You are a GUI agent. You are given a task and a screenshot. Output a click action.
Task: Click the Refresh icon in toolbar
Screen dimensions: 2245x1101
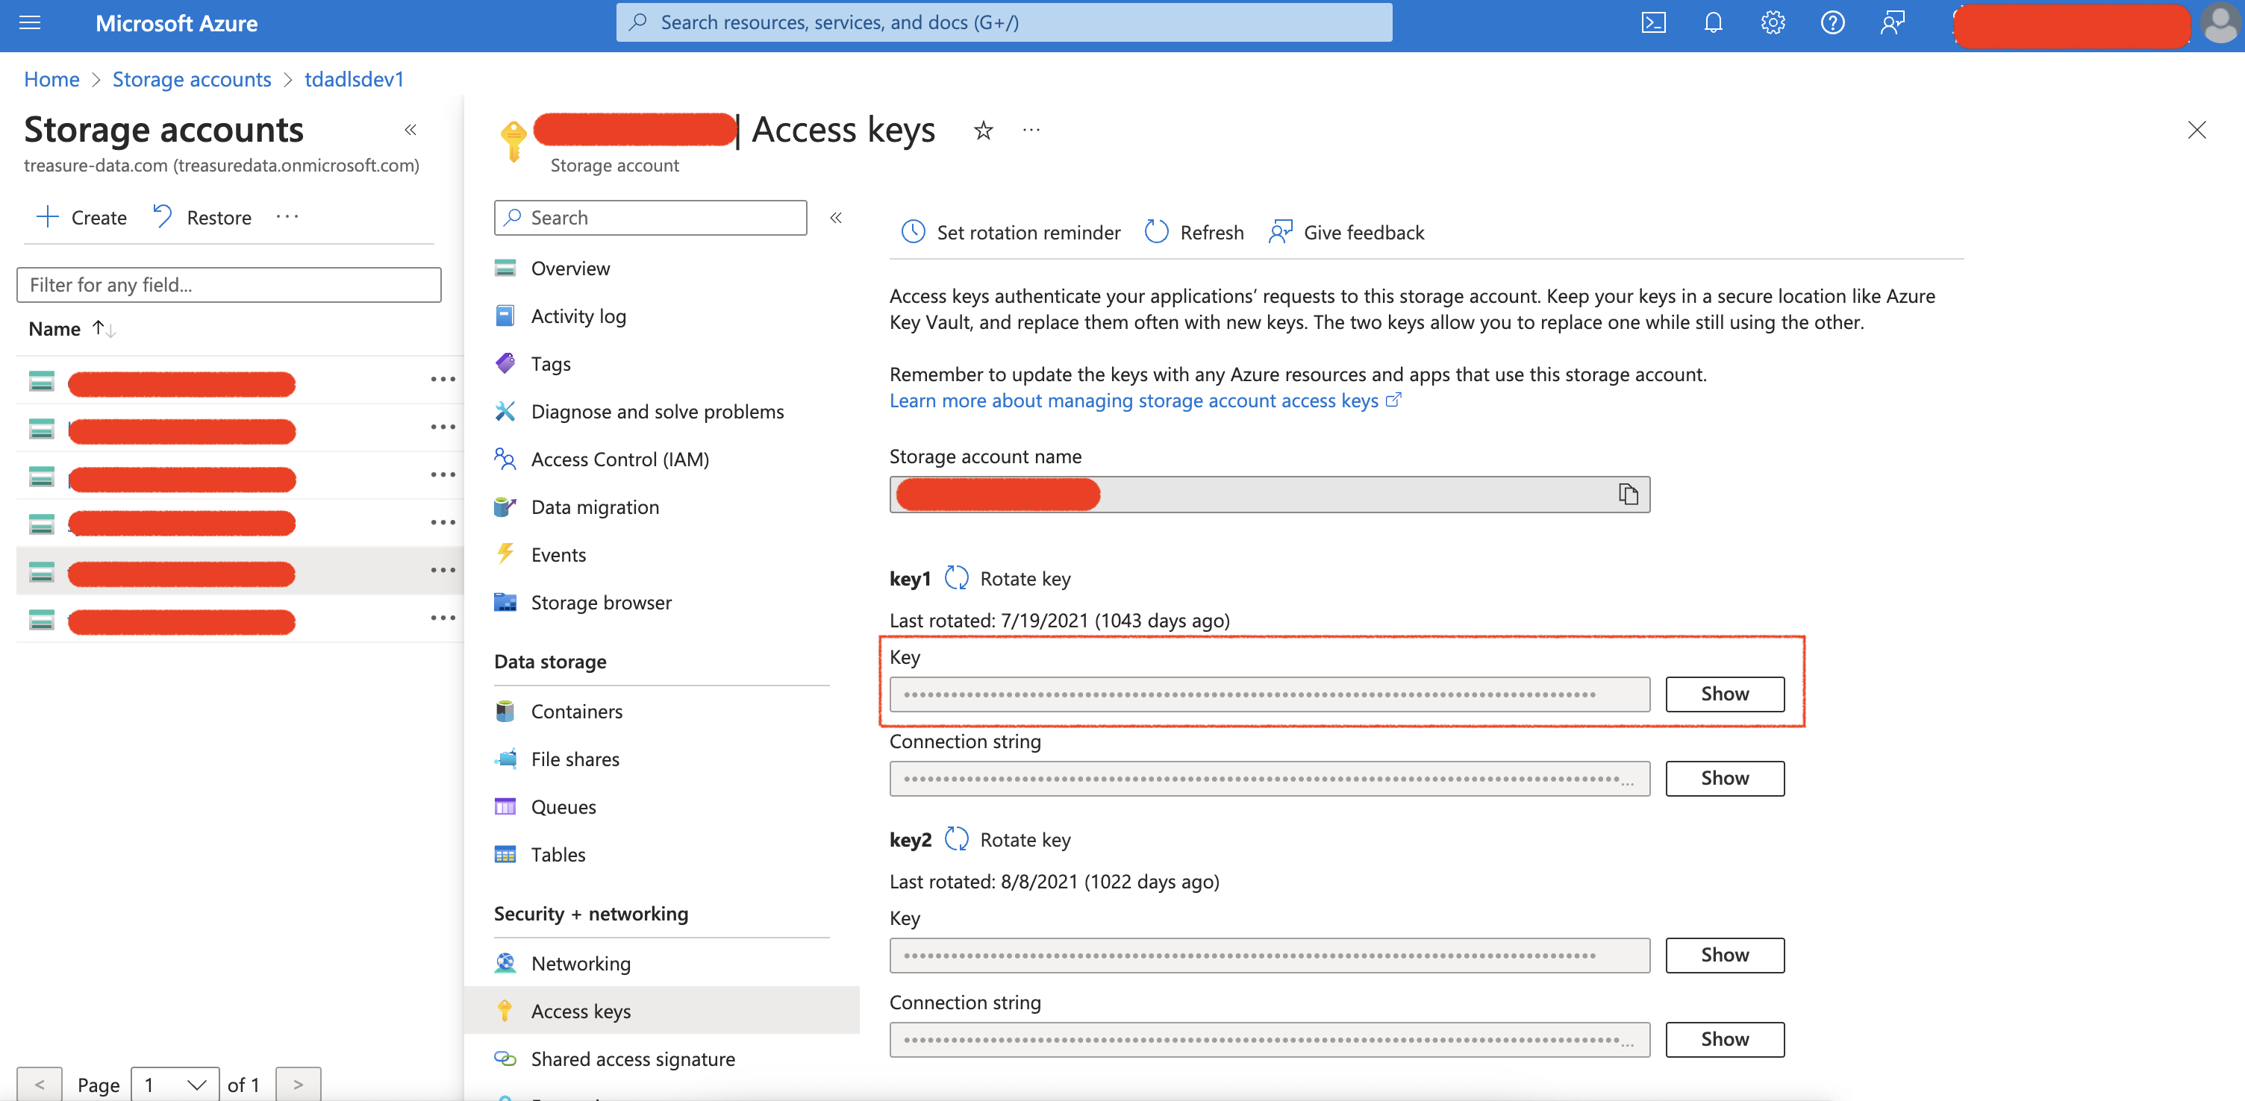point(1155,232)
